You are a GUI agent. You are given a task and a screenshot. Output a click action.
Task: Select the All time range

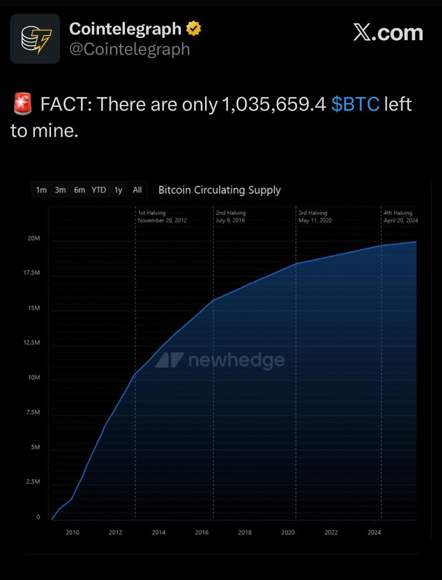[137, 190]
